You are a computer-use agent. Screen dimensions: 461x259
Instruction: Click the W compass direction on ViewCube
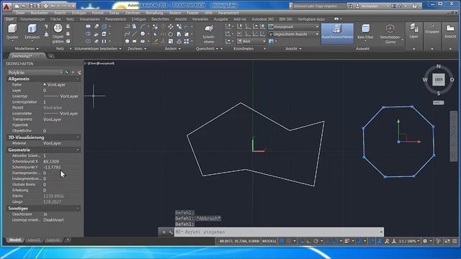425,80
